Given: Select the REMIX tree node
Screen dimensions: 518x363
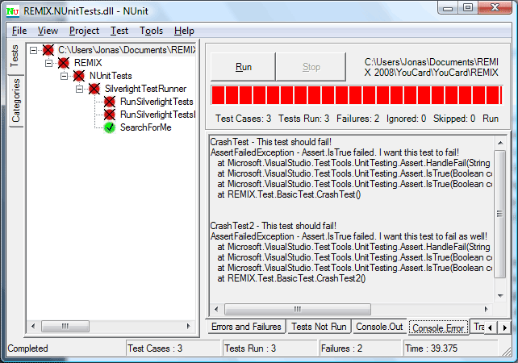Looking at the screenshot, I should (x=88, y=63).
